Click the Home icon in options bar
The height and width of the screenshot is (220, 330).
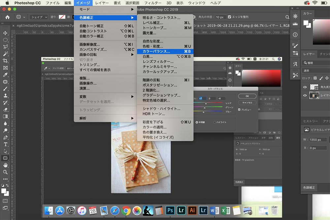[7, 17]
